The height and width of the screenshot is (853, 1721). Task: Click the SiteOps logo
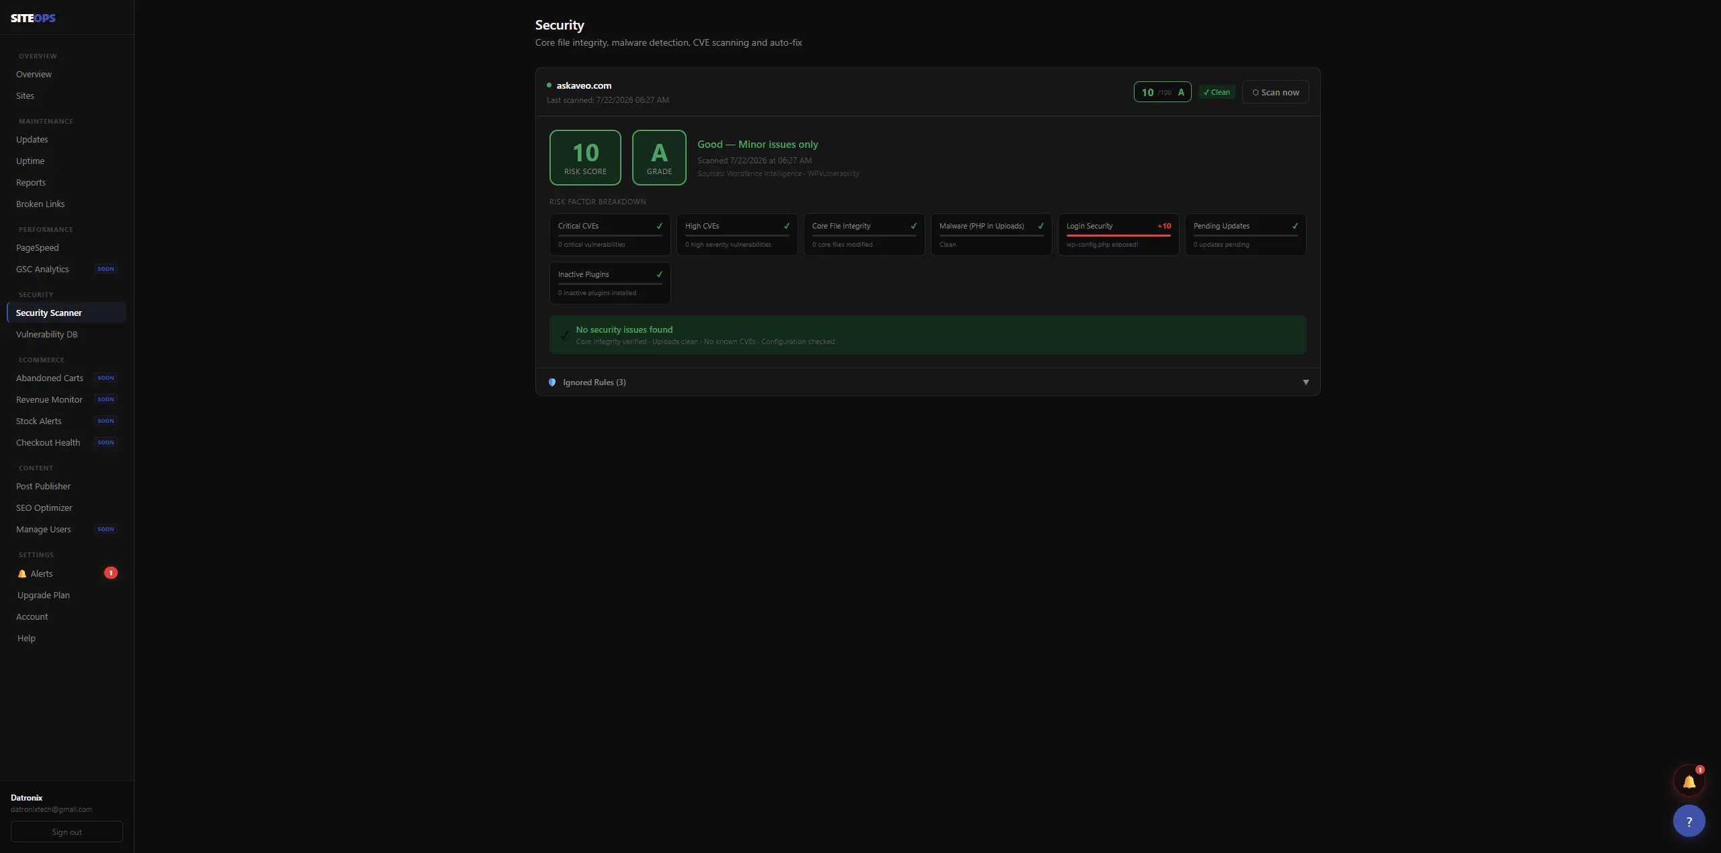(x=33, y=18)
